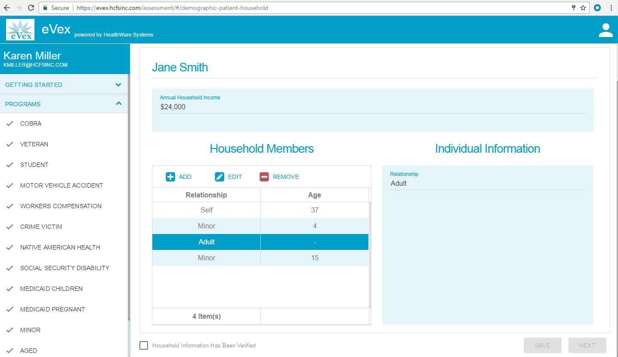Screen dimensions: 618x357
Task: Open the COBRA program item
Action: (x=31, y=123)
